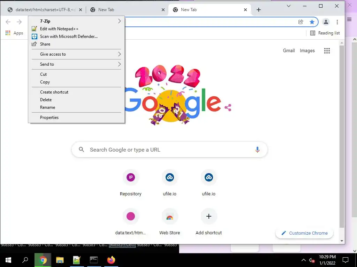Image resolution: width=357 pixels, height=267 pixels.
Task: Click the Add shortcut plus tile
Action: click(209, 221)
